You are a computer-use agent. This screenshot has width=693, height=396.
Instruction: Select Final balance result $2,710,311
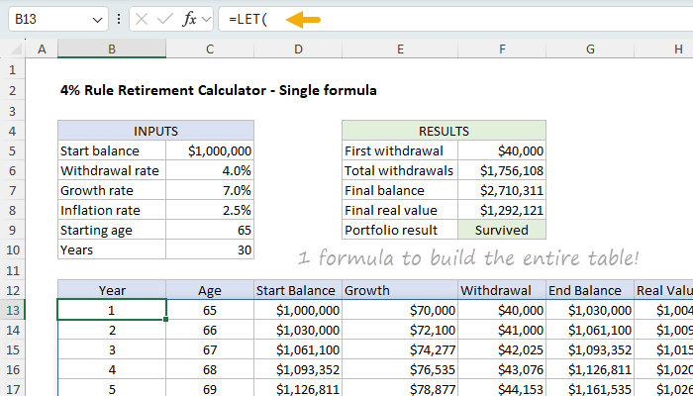point(502,190)
